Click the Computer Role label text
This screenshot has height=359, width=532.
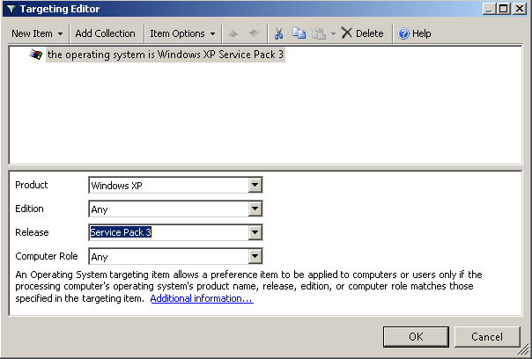coord(47,256)
